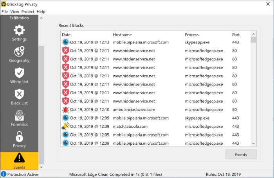Image resolution: width=274 pixels, height=178 pixels.
Task: Click the Events button below the list
Action: 241,154
